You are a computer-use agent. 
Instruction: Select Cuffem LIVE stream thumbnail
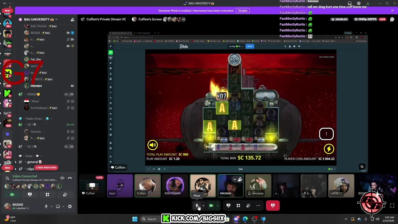92,186
